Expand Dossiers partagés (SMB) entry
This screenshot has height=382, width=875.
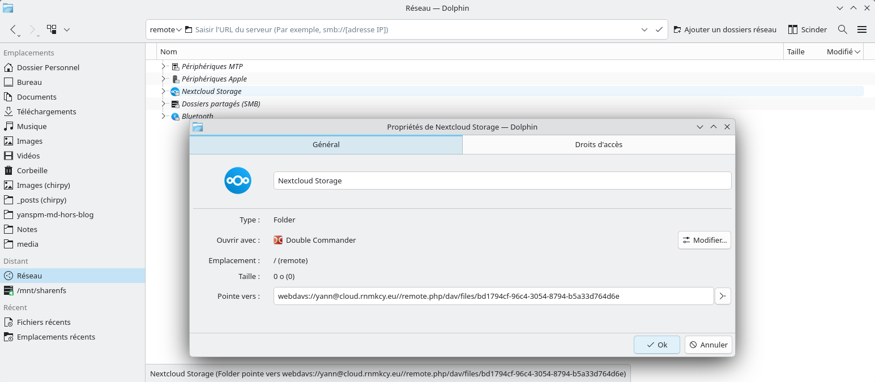pyautogui.click(x=163, y=104)
